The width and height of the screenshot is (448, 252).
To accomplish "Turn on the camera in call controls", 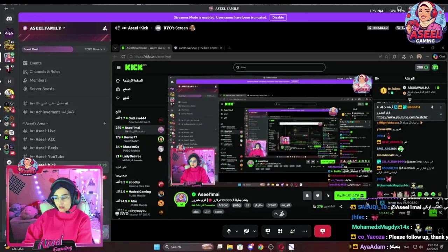I will point(246,231).
